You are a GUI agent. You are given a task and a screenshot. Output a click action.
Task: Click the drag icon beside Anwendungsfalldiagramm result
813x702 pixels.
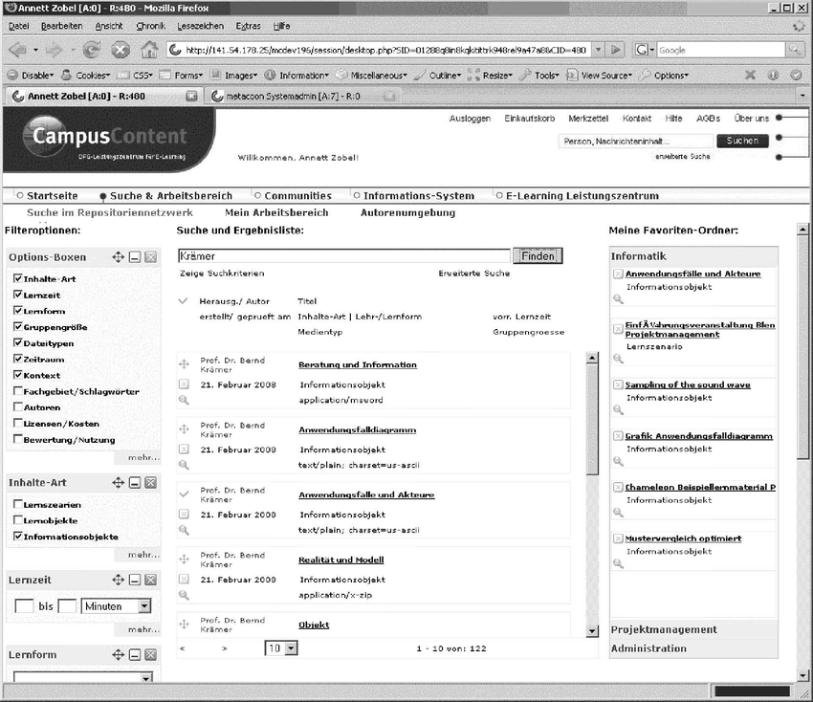(184, 429)
